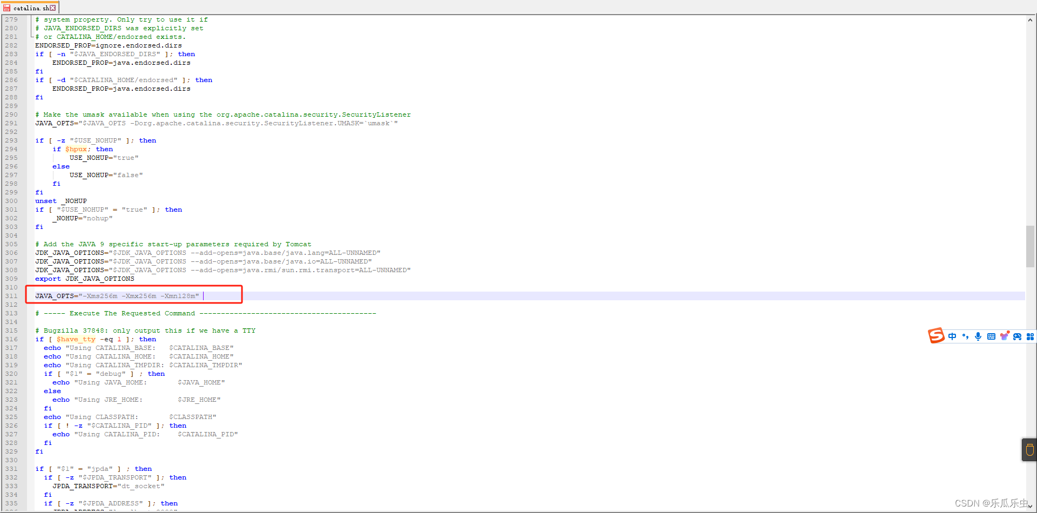The width and height of the screenshot is (1037, 513).
Task: Open the IME soft keyboard icon
Action: click(x=991, y=336)
